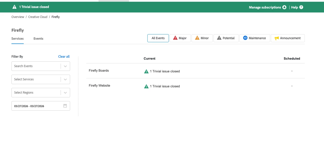Screen dimensions: 324x154
Task: Click the Firefly page heading
Action: point(18,30)
